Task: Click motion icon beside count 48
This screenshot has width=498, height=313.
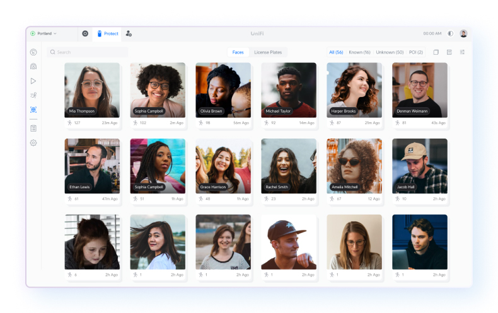Action: (200, 199)
